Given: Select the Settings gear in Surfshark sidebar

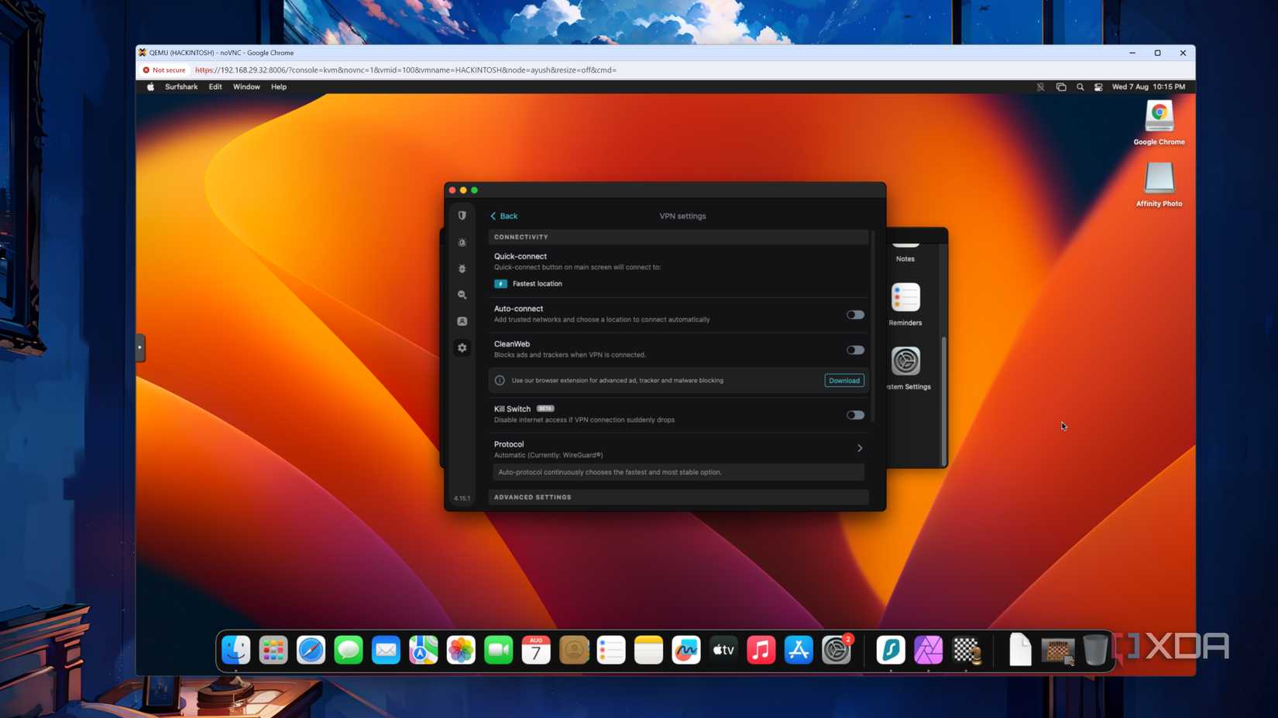Looking at the screenshot, I should tap(462, 347).
